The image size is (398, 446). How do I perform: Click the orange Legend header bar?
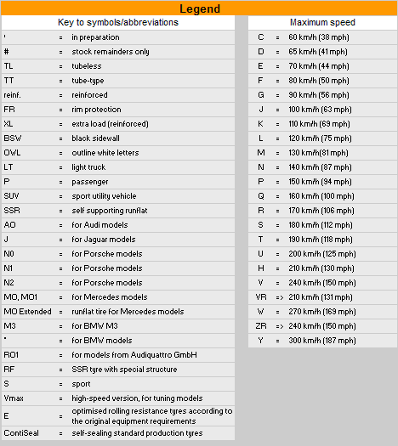click(x=199, y=8)
